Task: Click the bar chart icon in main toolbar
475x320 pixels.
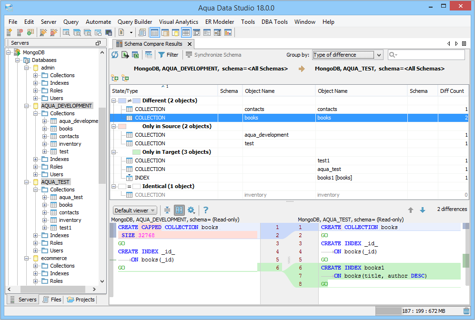Action: 228,32
